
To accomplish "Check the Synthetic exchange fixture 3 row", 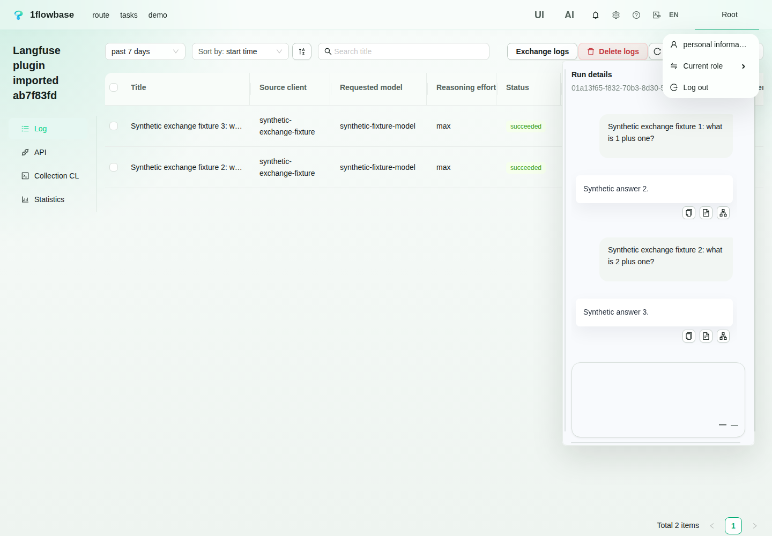I will (114, 126).
